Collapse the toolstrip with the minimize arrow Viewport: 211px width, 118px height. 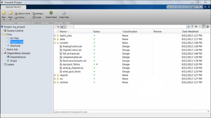pos(209,7)
